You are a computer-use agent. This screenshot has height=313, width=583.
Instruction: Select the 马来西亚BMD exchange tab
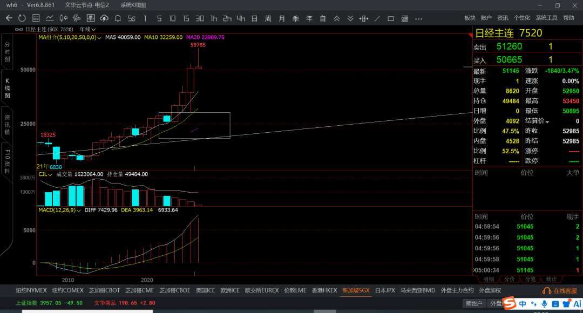click(x=417, y=290)
